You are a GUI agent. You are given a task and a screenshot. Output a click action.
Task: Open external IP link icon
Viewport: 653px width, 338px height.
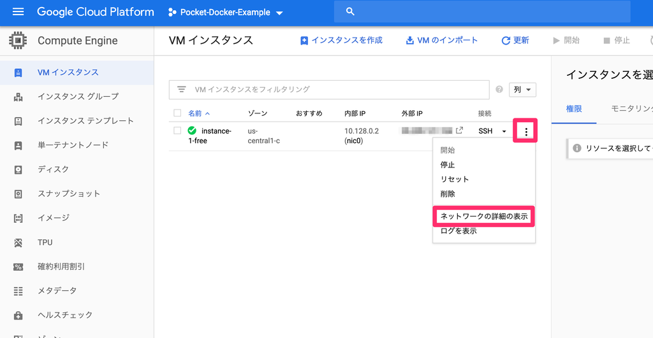(459, 130)
